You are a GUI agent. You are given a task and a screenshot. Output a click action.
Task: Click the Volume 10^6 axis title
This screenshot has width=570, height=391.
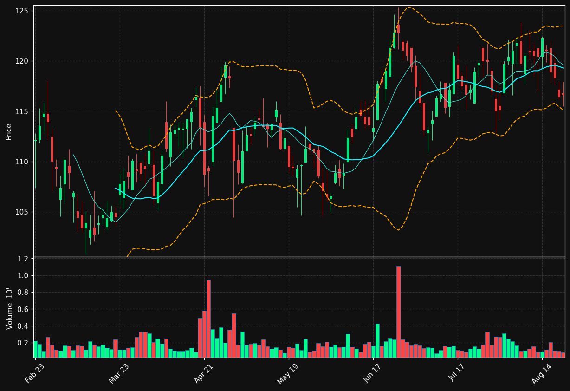click(x=9, y=307)
